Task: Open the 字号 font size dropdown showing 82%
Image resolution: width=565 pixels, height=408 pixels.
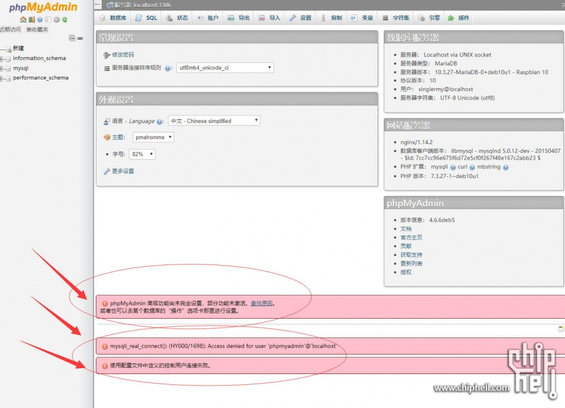Action: click(143, 154)
